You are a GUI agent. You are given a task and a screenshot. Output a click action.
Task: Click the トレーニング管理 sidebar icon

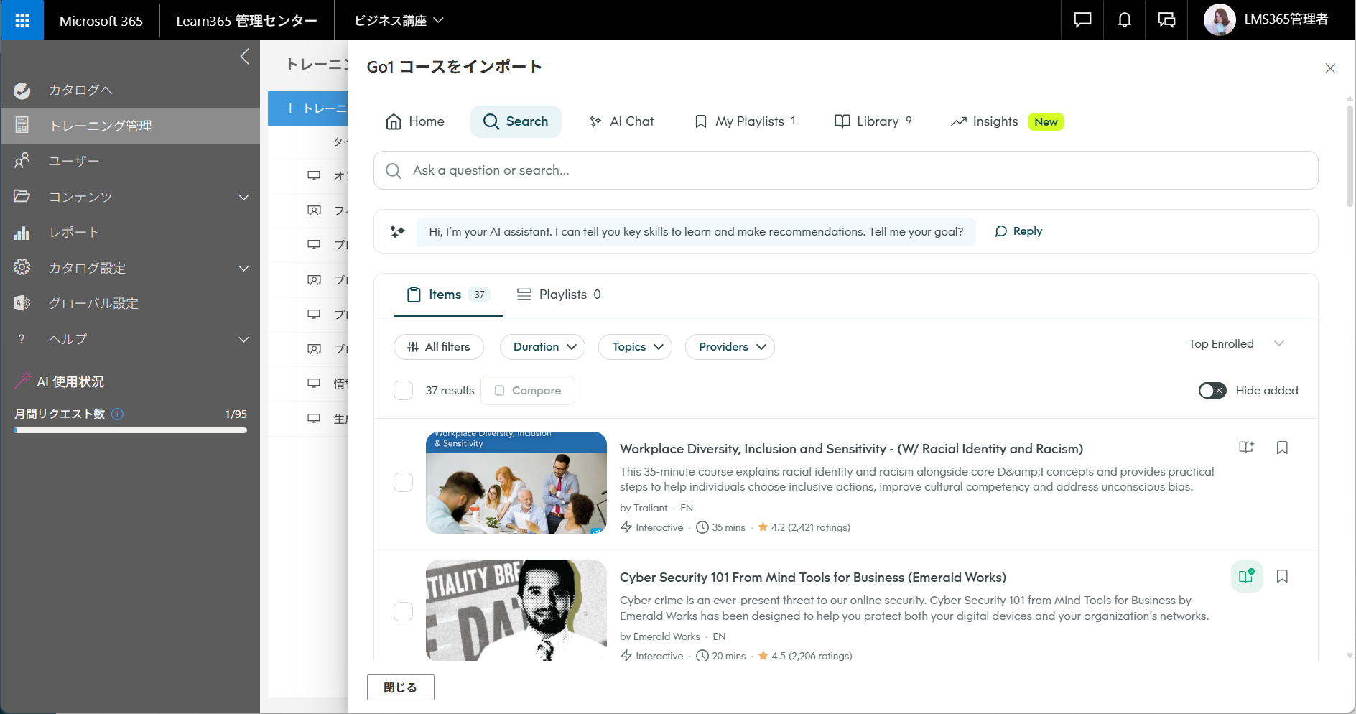[x=22, y=126]
